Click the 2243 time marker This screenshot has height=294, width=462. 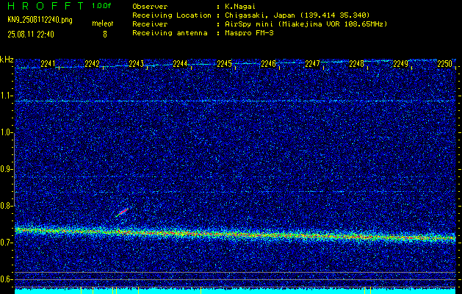coord(136,64)
